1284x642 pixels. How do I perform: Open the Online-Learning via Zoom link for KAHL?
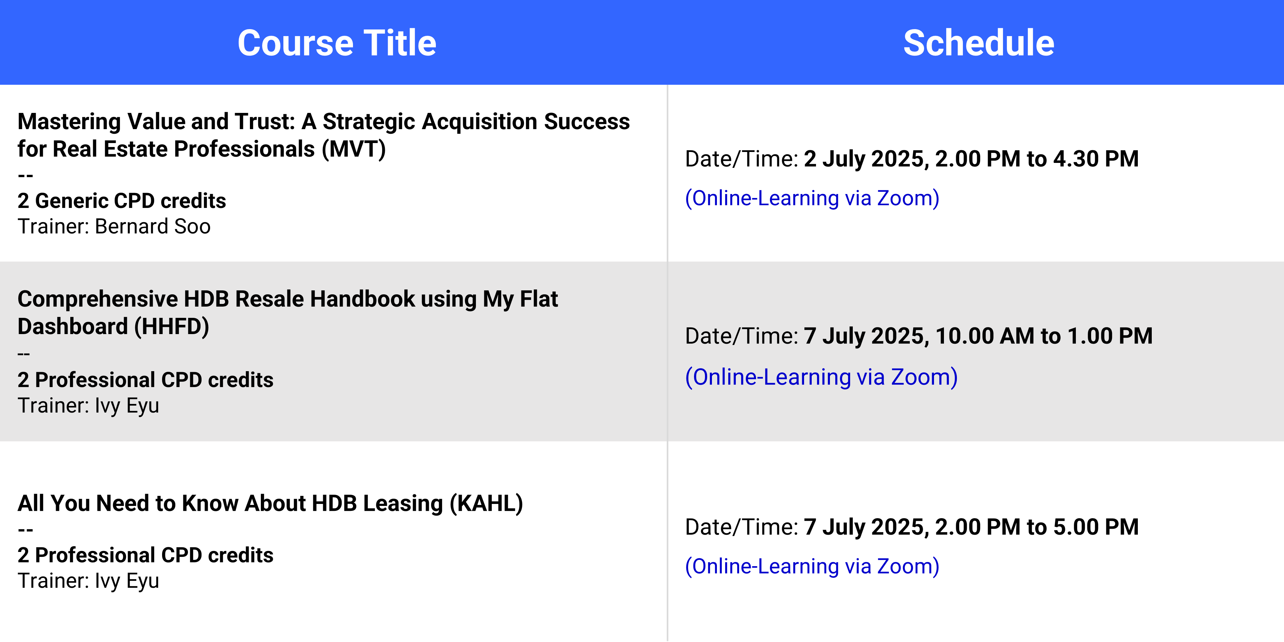coord(812,566)
